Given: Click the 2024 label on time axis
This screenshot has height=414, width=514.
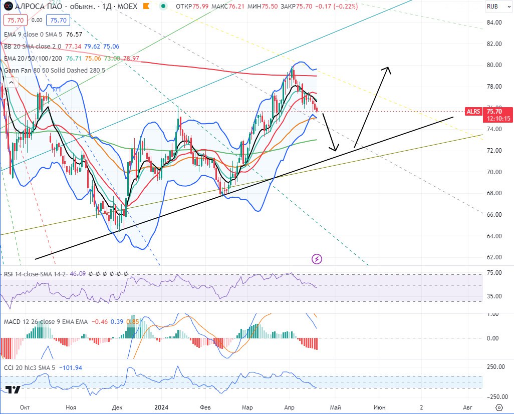Looking at the screenshot, I should point(161,407).
